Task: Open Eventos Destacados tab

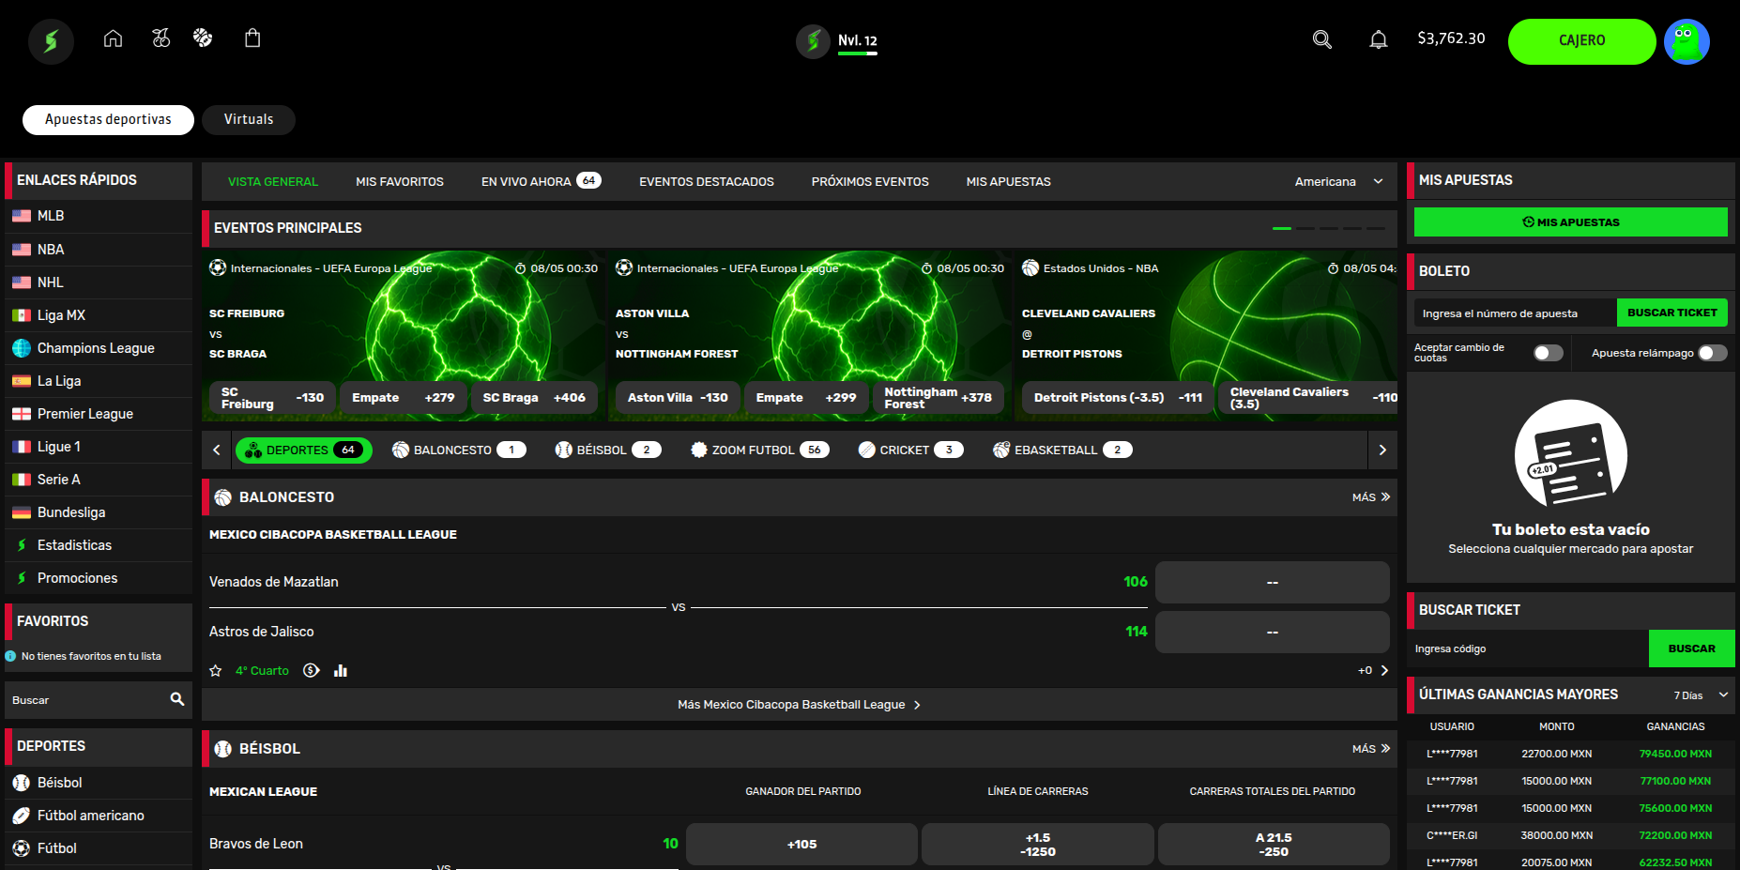Action: [707, 181]
